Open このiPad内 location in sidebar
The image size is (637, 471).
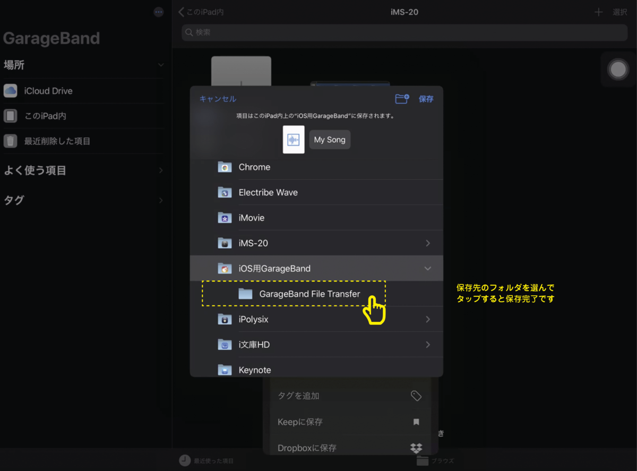click(82, 116)
